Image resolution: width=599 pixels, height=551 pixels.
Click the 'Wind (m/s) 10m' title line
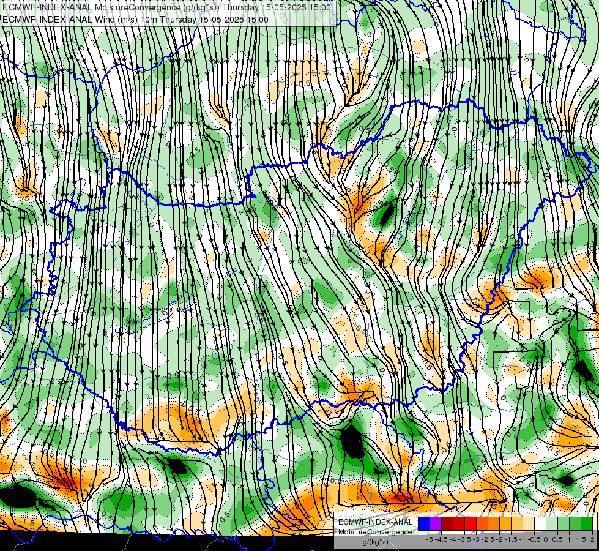coord(135,20)
